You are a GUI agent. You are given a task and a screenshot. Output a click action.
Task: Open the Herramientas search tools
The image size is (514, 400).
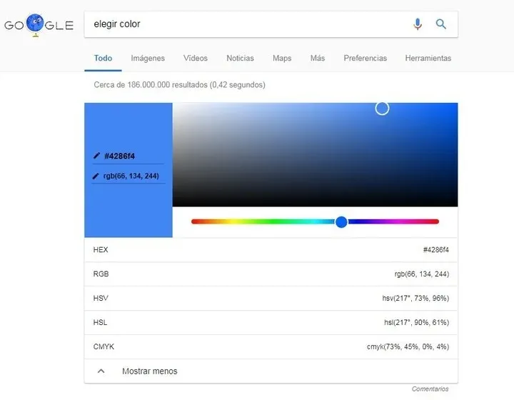(428, 59)
